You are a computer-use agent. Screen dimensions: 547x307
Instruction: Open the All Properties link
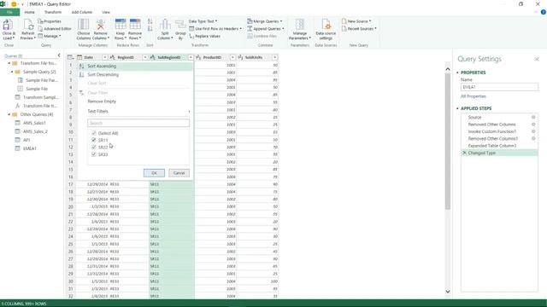coord(473,96)
